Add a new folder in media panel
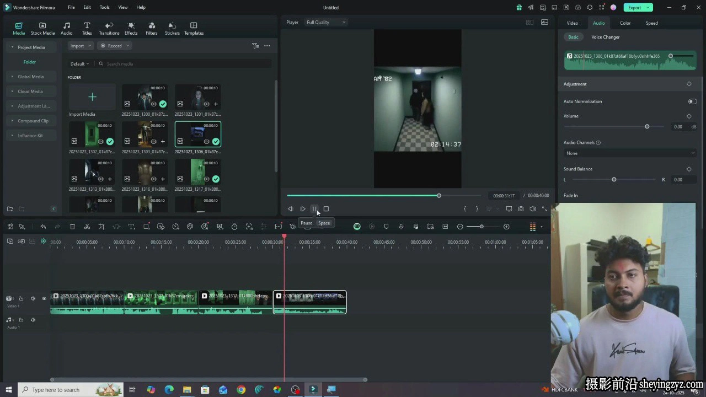 (10, 209)
